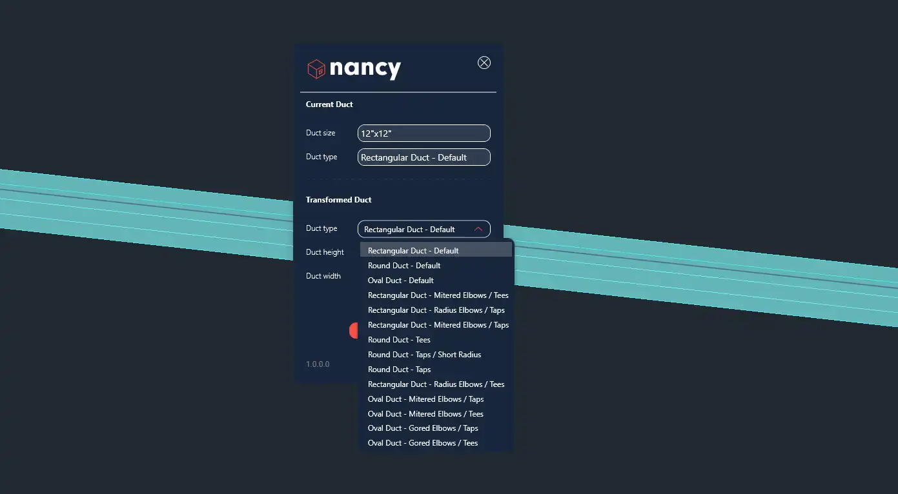
Task: Select Round Duct - Default option
Action: (404, 266)
